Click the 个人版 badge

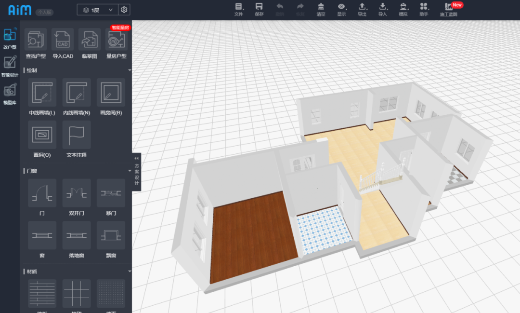click(x=44, y=12)
